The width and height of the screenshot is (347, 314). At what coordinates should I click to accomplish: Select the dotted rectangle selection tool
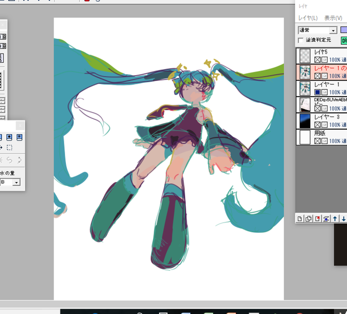tap(9, 148)
